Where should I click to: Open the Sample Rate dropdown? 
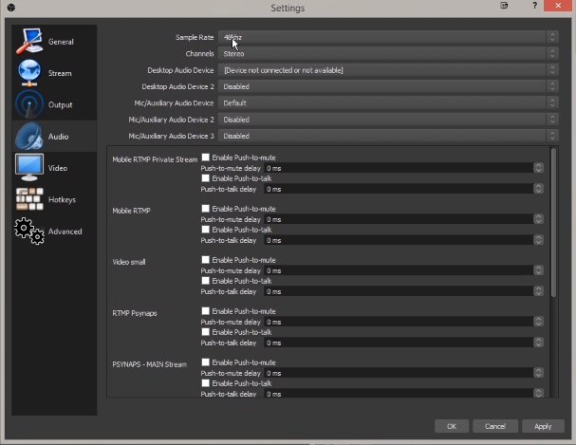388,37
